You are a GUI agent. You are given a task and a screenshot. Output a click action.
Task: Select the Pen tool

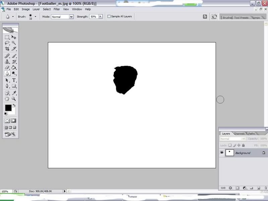coord(7,86)
